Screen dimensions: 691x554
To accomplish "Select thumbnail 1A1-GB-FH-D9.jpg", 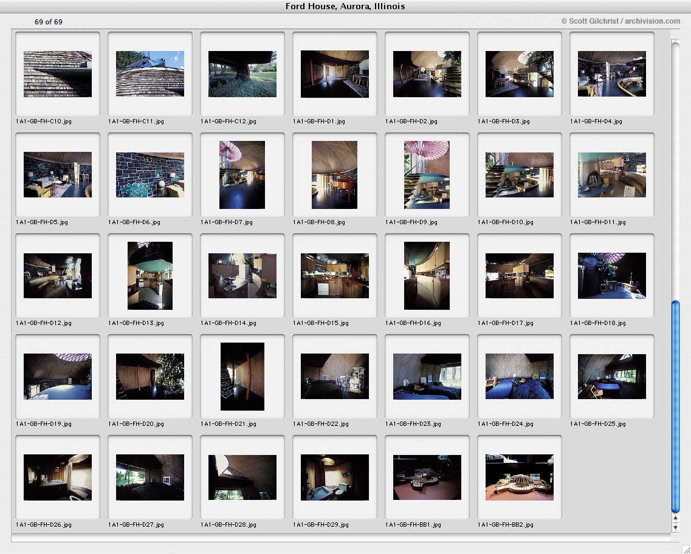I will pyautogui.click(x=427, y=175).
